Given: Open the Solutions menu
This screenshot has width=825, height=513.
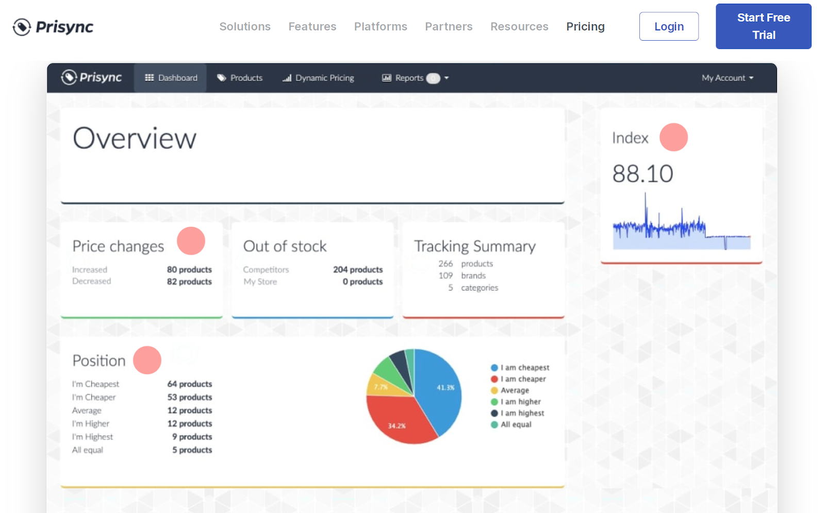Looking at the screenshot, I should pyautogui.click(x=245, y=26).
